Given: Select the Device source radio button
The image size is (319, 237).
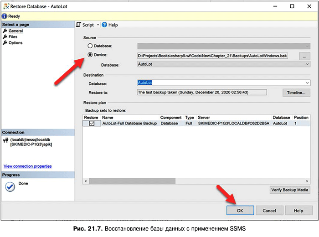Looking at the screenshot, I should pyautogui.click(x=90, y=55).
